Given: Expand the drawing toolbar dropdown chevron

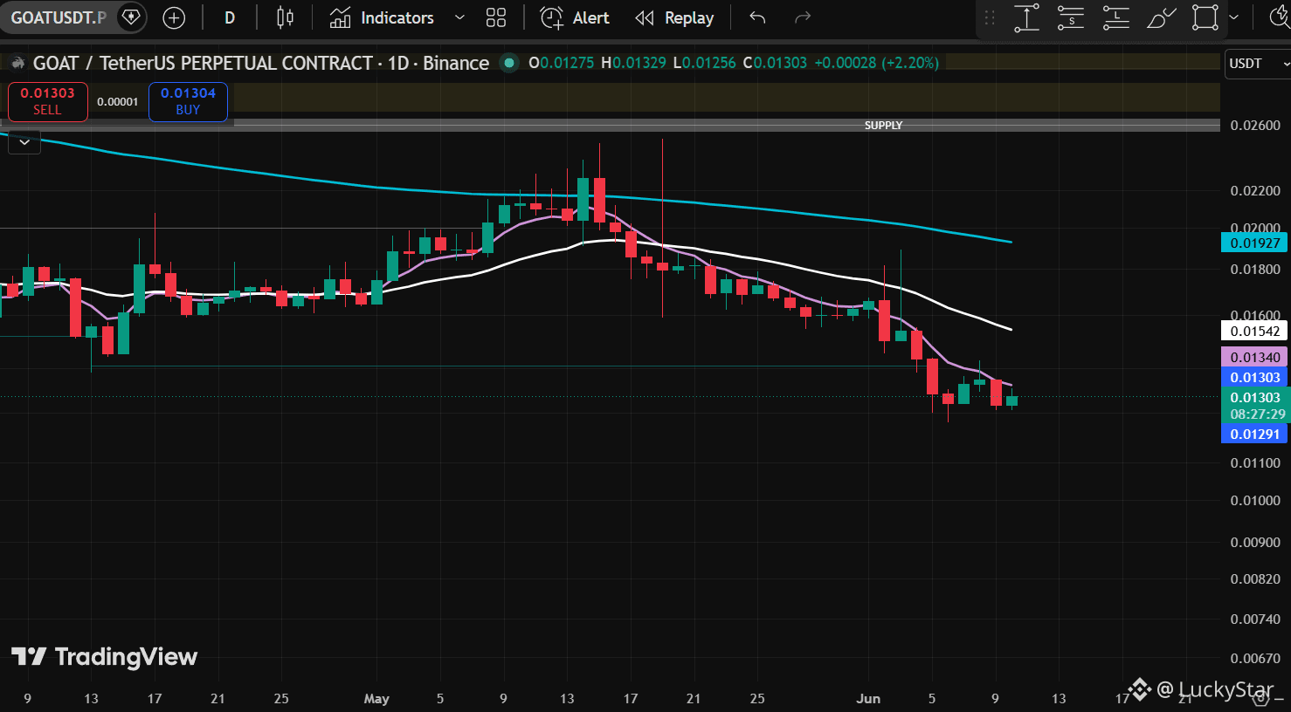Looking at the screenshot, I should click(1233, 17).
